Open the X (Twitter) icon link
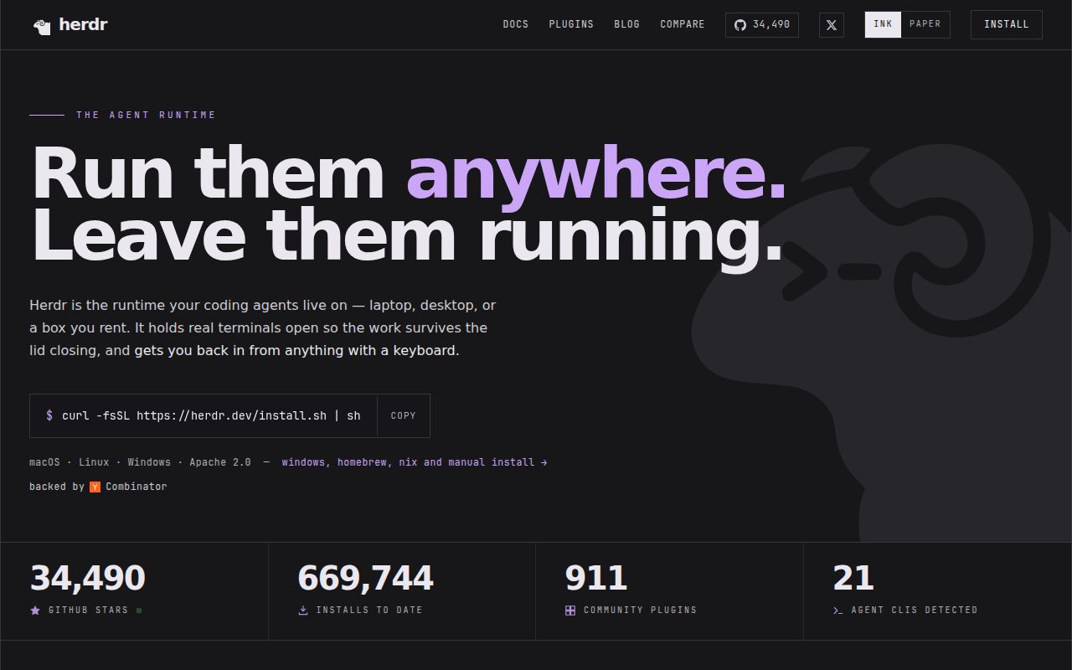 click(832, 25)
